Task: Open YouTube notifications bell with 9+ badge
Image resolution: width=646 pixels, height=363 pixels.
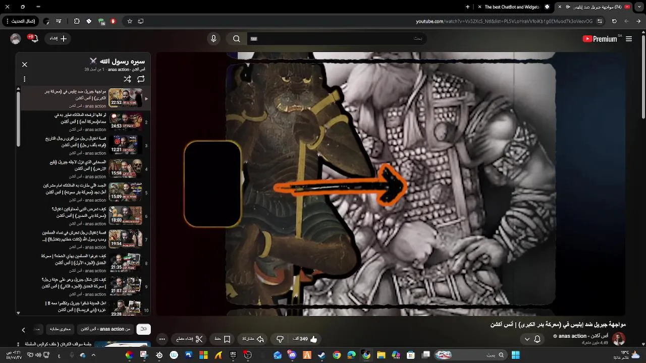Action: 34,39
